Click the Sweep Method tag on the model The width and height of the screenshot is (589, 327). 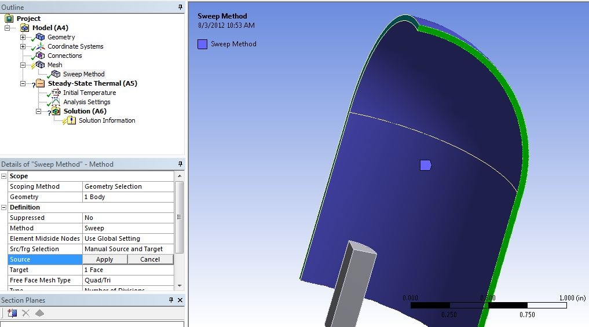[x=426, y=165]
